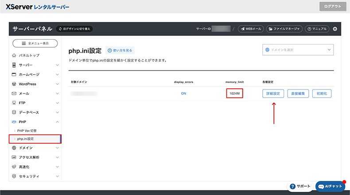Click the 初期化 button

point(322,94)
